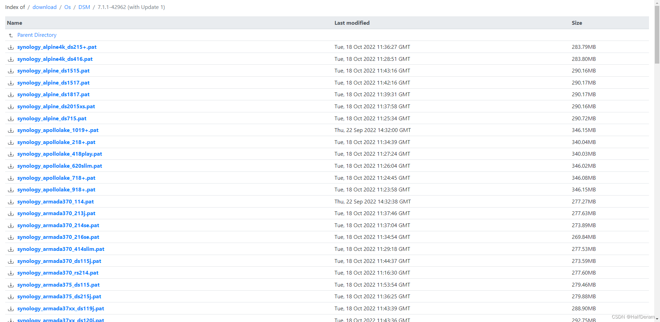Viewport: 660px width, 322px height.
Task: Open synology_armada37xx_ds119j.pat link
Action: tap(61, 309)
